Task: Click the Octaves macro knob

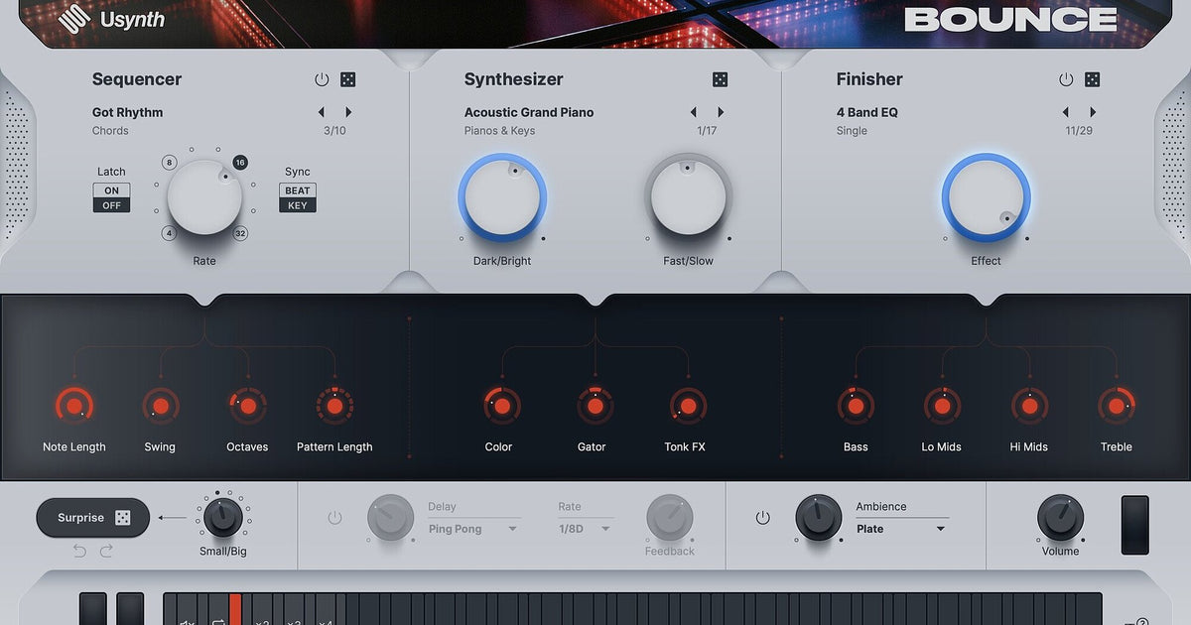Action: tap(247, 406)
